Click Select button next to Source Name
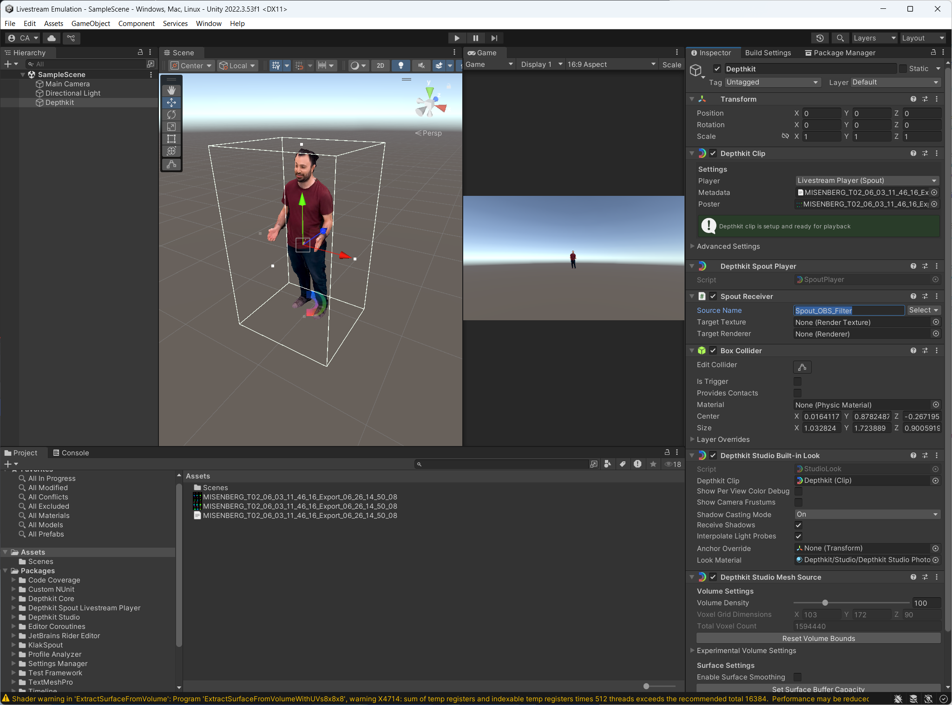 924,310
